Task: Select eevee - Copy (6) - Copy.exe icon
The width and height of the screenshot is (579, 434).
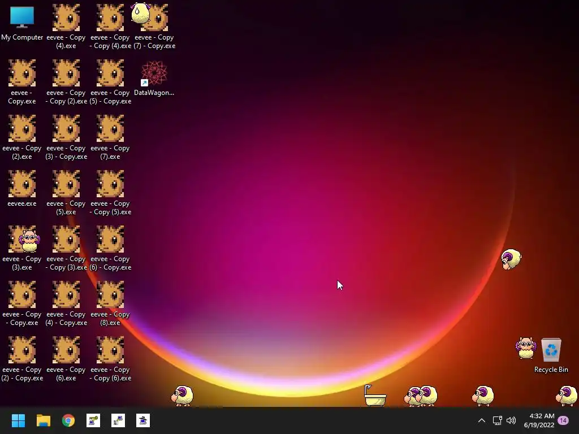Action: coord(110,248)
